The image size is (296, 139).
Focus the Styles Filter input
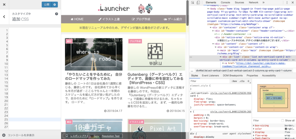210,81
